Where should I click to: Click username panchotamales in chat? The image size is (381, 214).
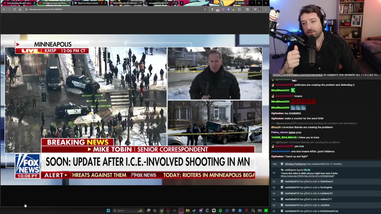[x=281, y=151]
